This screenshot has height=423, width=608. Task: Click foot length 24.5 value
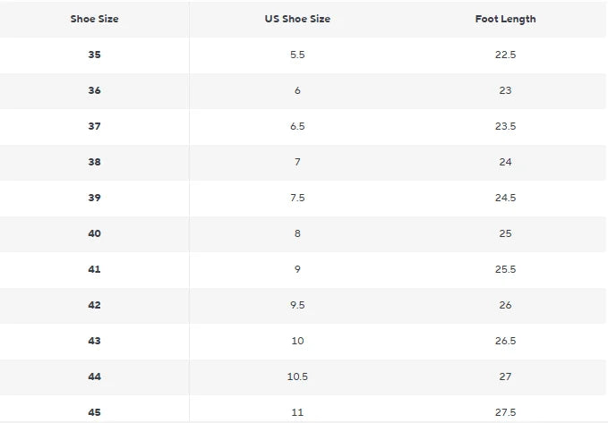(505, 198)
